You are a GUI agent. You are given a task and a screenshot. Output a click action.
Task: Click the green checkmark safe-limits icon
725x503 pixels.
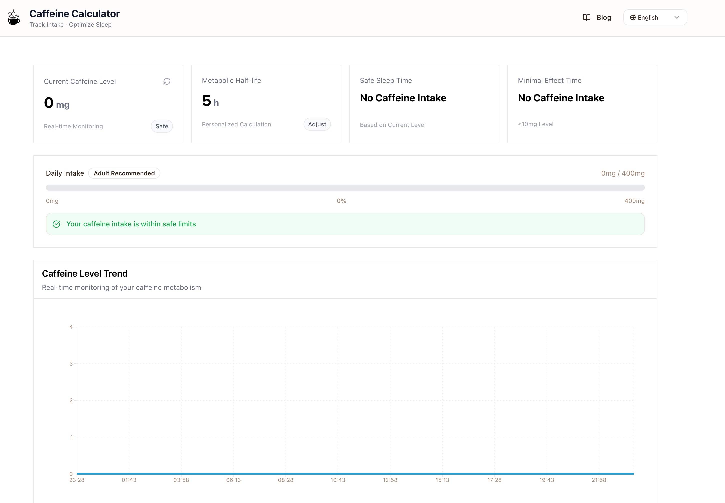click(57, 224)
